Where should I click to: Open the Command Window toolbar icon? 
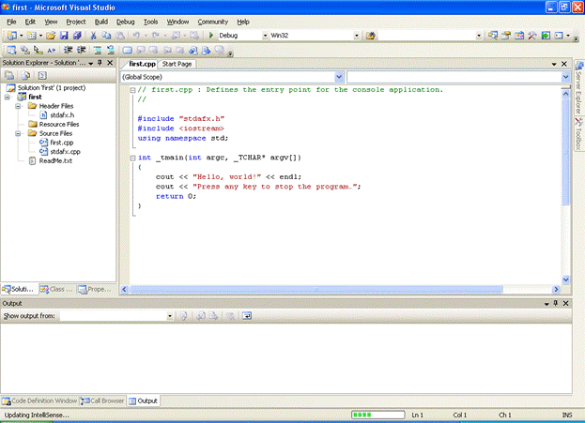pos(559,36)
